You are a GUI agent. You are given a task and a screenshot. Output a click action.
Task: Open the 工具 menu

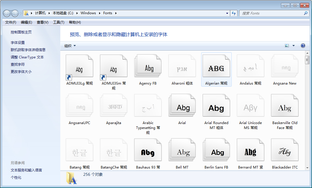(x=58, y=22)
